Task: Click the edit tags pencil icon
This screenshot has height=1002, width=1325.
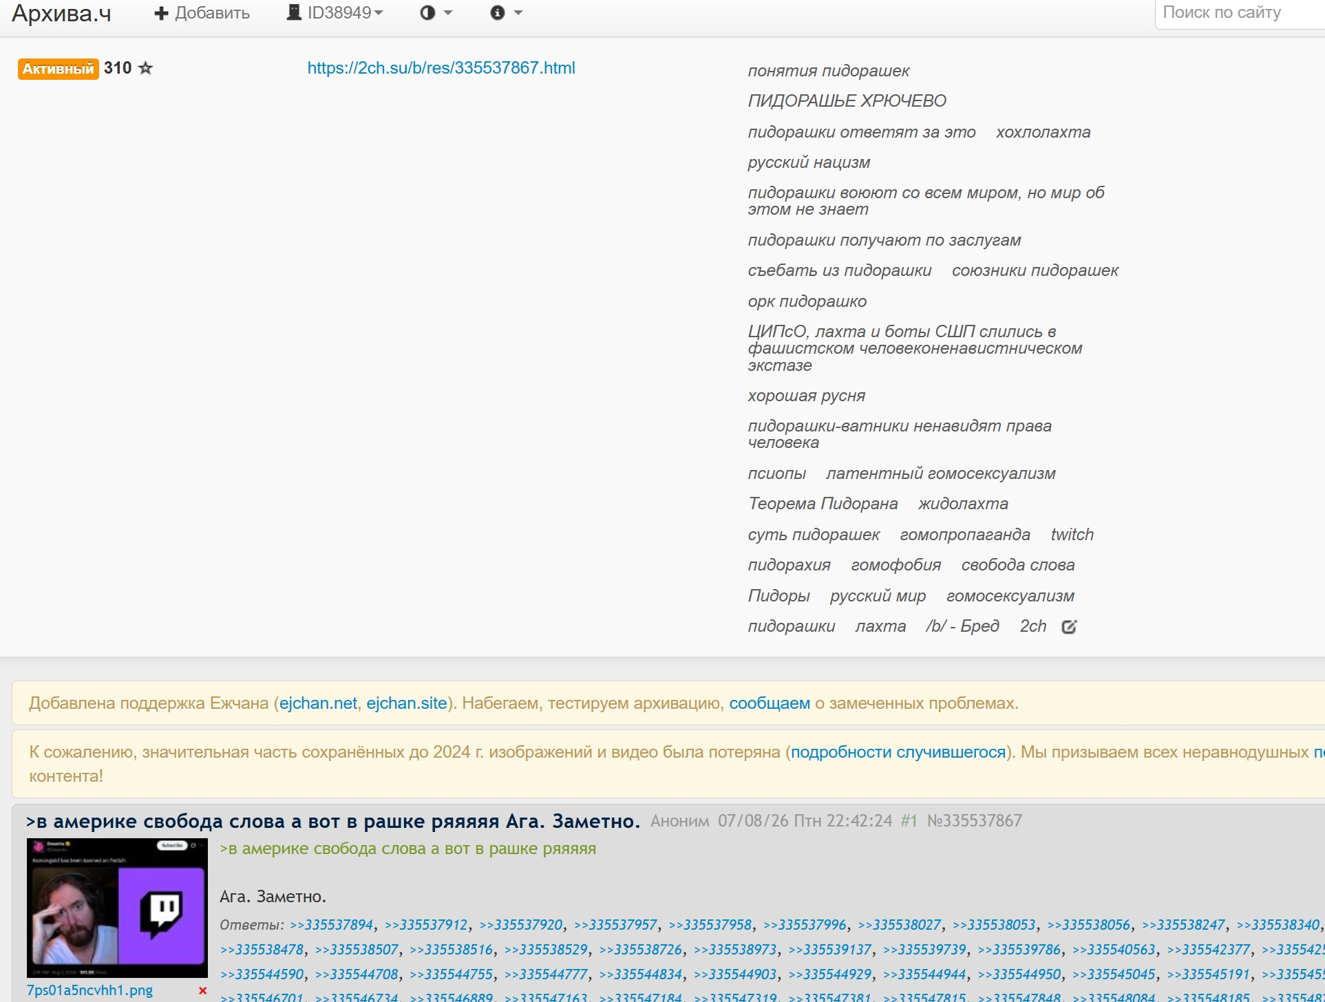Action: 1069,626
